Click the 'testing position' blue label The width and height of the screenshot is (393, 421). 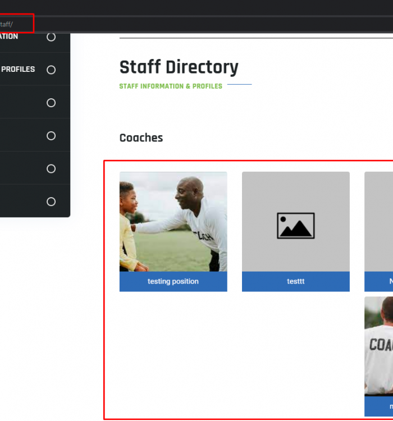[173, 281]
